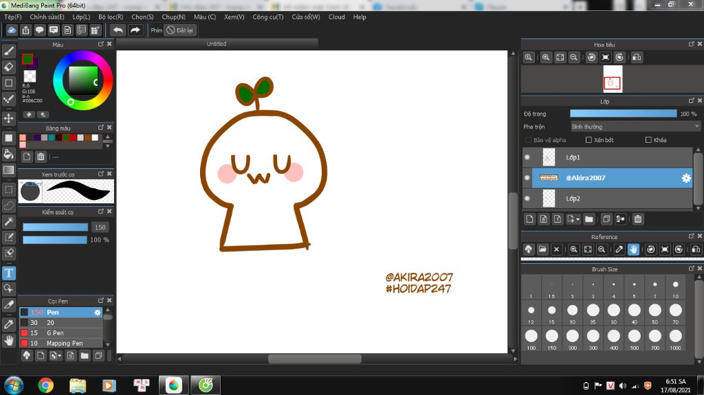The image size is (704, 395).
Task: Click the horizontal canvas scrollbar
Action: click(314, 359)
